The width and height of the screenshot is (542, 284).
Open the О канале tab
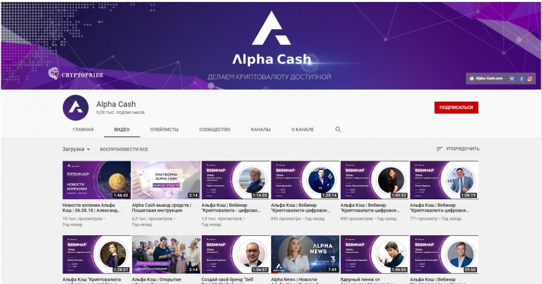tap(302, 129)
